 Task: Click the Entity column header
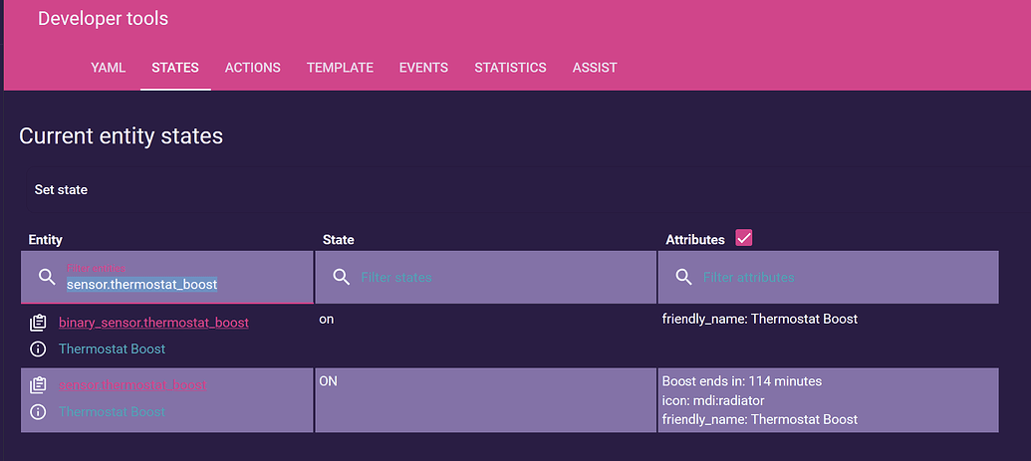(x=46, y=240)
